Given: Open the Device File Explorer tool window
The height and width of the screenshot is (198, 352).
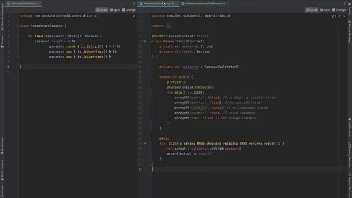Looking at the screenshot, I should (350, 185).
